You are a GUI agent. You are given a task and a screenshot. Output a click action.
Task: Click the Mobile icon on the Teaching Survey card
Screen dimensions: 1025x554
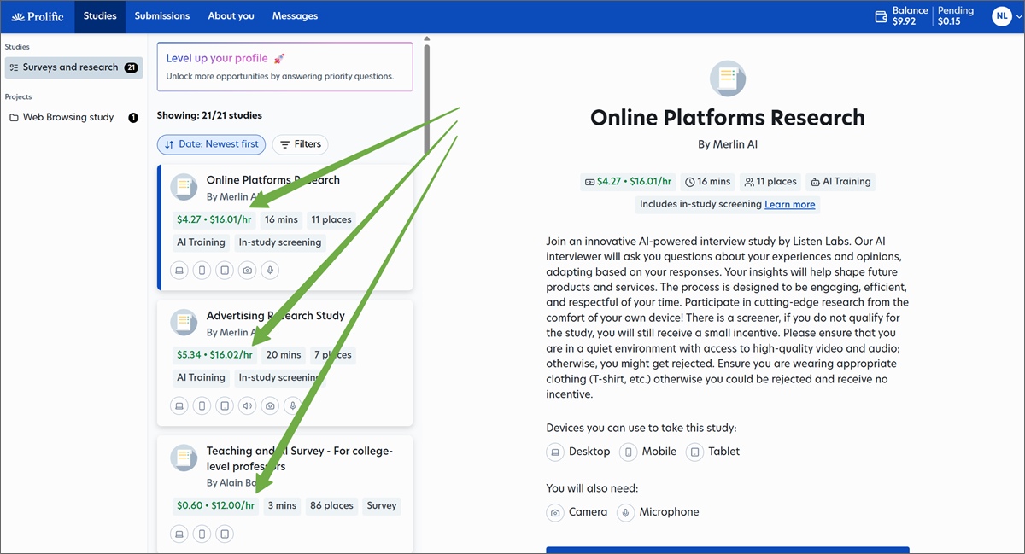tap(202, 534)
